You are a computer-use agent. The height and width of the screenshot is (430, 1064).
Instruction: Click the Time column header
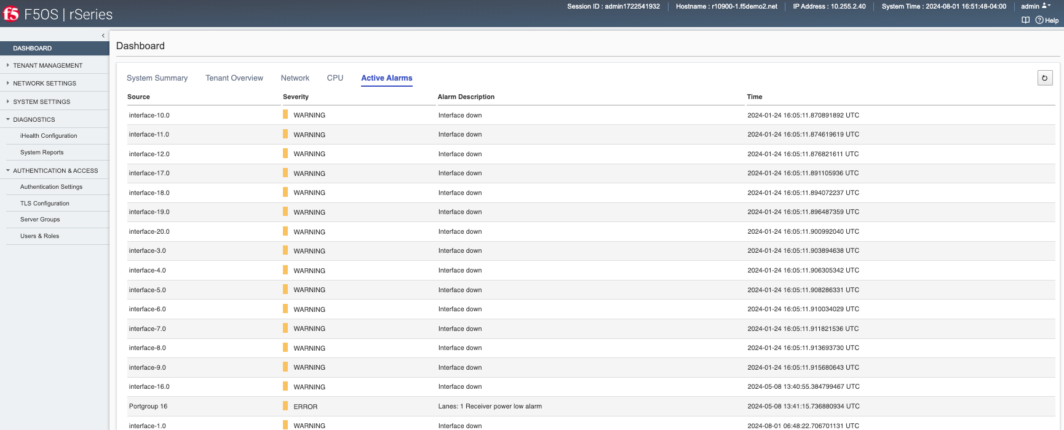755,97
